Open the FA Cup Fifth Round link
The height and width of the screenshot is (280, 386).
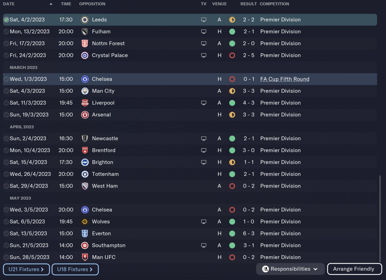click(x=285, y=79)
